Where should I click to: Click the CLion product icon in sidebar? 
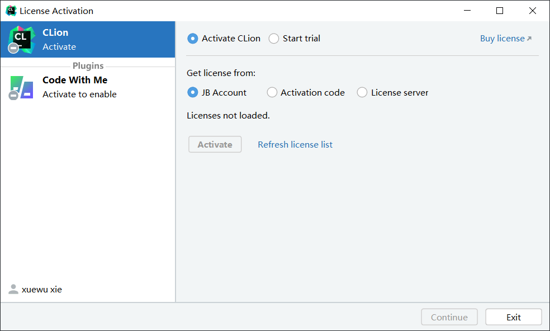click(22, 38)
